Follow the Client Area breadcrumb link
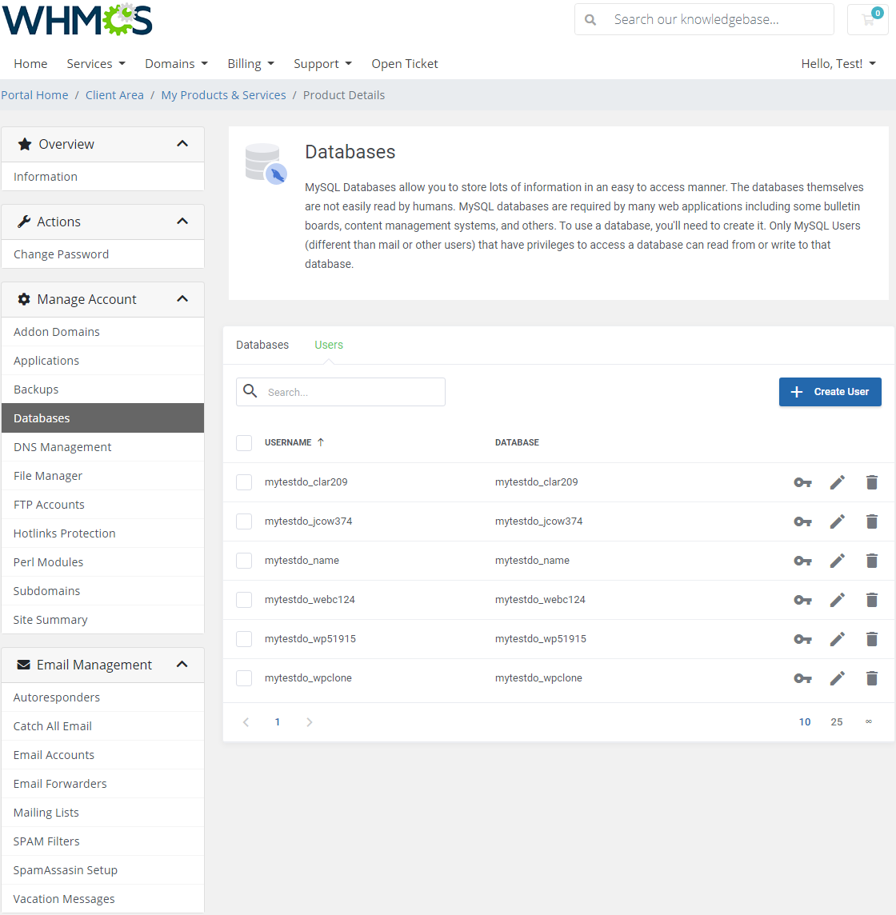896x915 pixels. coord(114,95)
